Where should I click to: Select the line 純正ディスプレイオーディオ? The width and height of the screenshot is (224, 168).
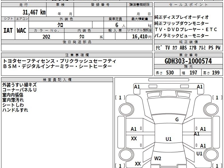(x=181, y=17)
